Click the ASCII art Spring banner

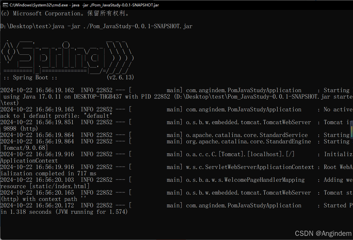point(68,57)
